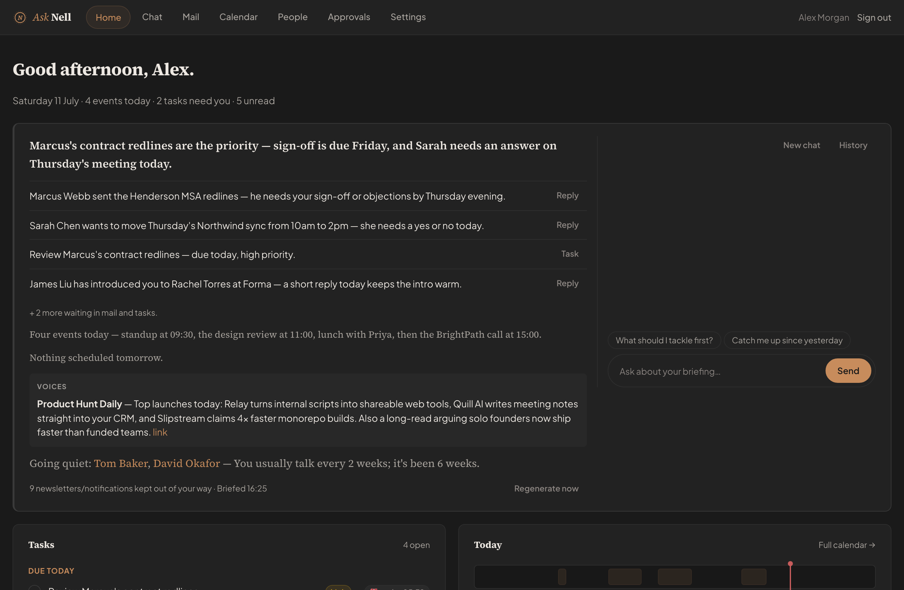Open David Okafor's contact link
904x590 pixels.
click(x=186, y=464)
